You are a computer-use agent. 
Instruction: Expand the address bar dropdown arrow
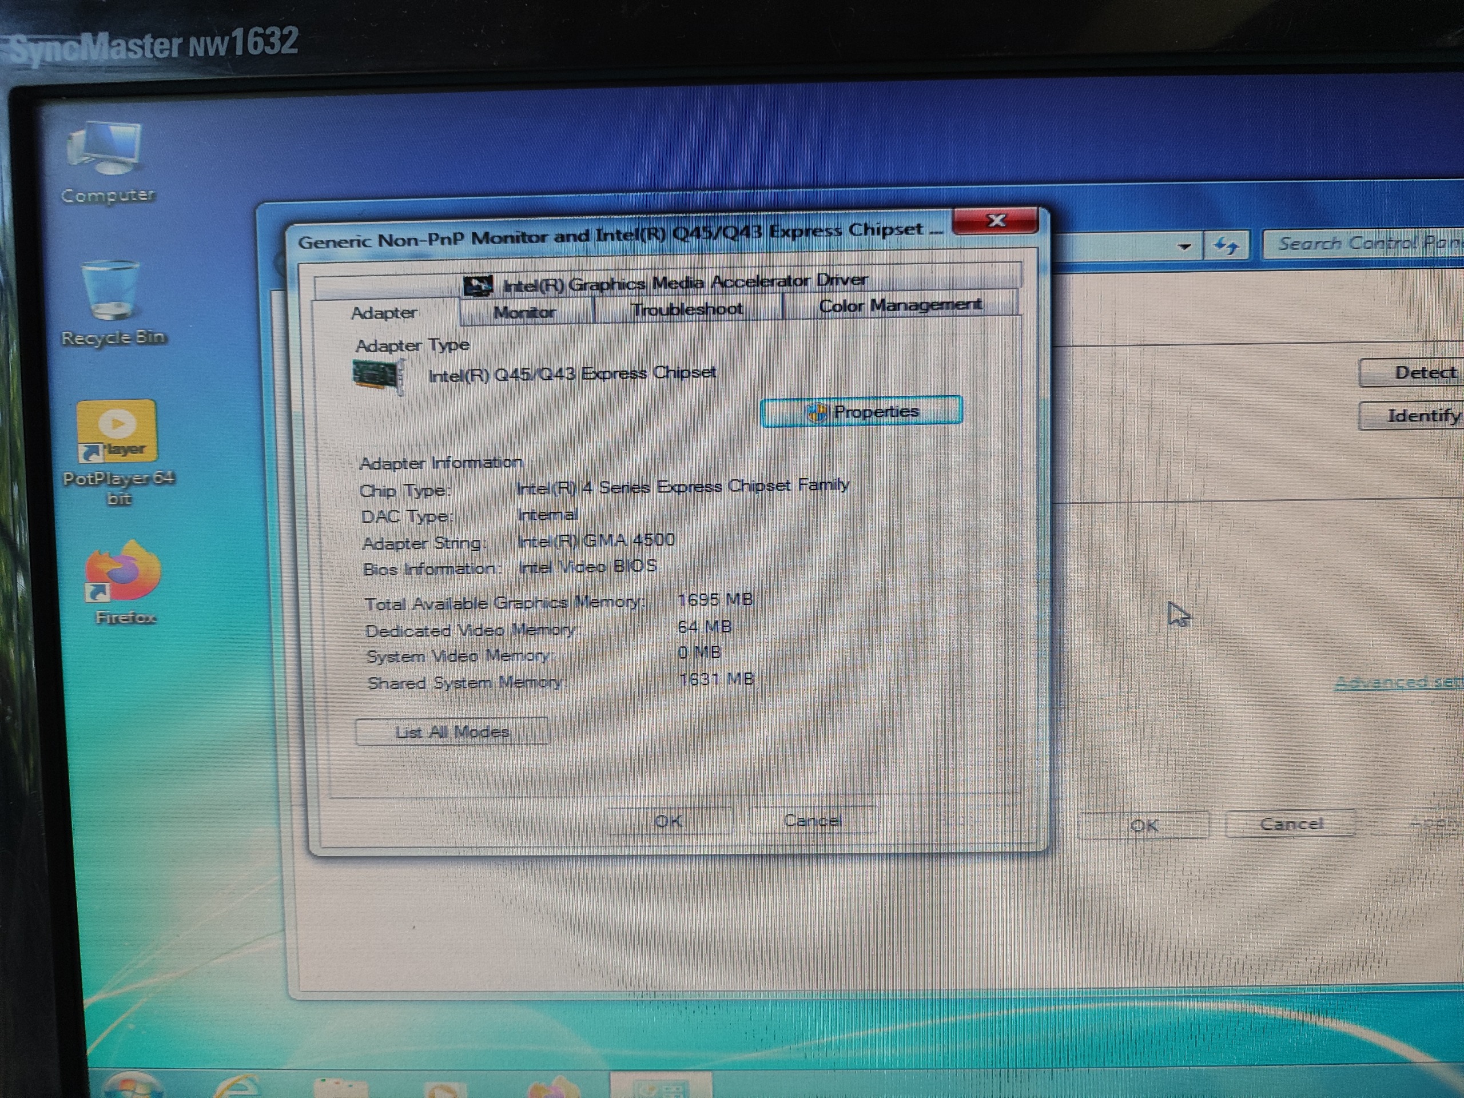(x=1185, y=247)
